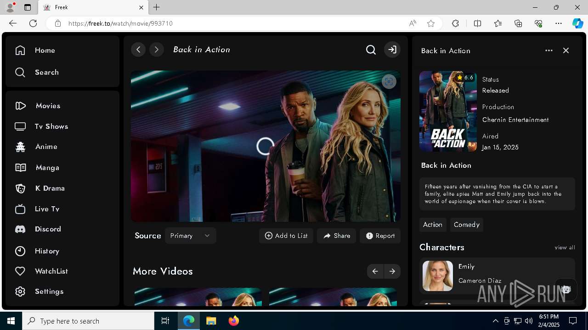Close the Back in Action details panel

(566, 50)
